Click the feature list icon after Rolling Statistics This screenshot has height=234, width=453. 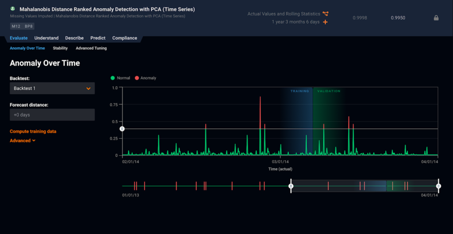click(326, 14)
